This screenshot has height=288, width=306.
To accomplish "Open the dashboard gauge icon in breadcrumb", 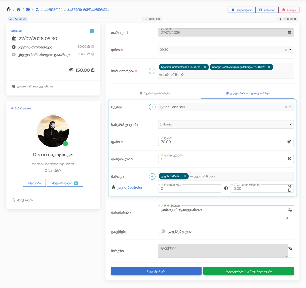I will point(28,10).
